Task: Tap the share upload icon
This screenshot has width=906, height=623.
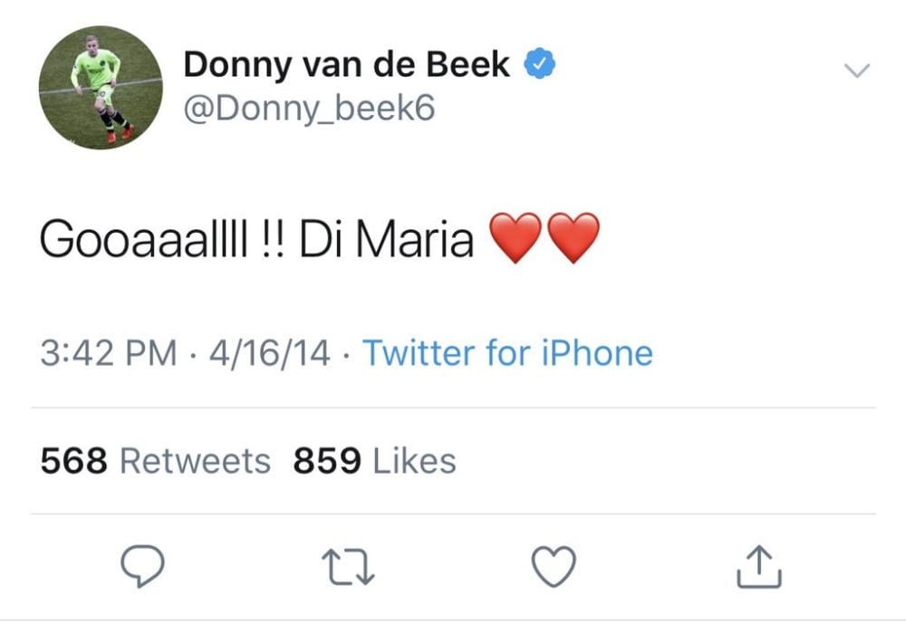Action: point(757,568)
